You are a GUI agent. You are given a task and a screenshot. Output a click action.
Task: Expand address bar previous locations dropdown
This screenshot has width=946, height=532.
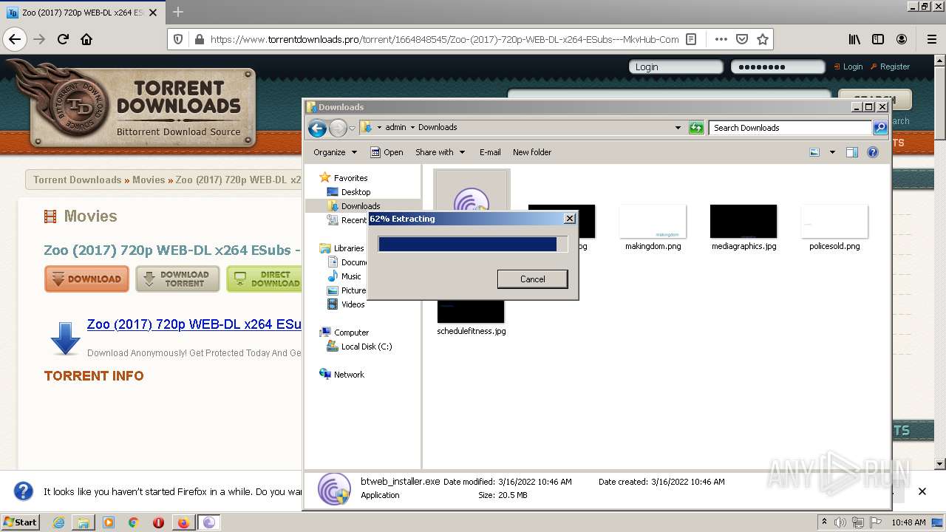click(x=678, y=127)
